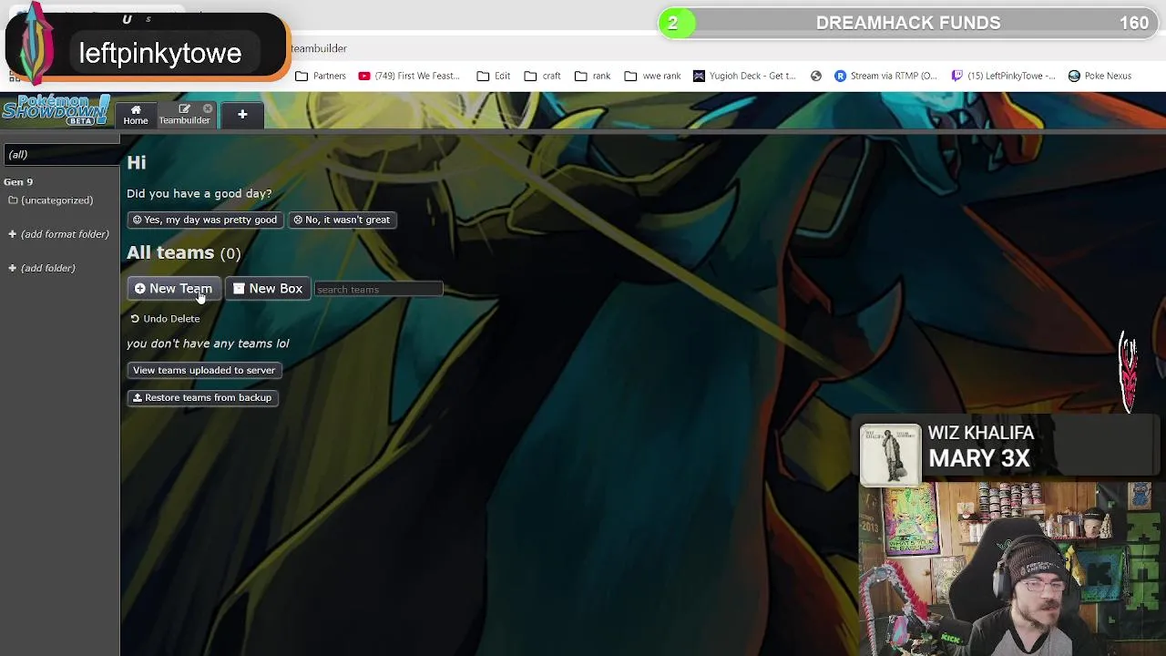
Task: Open LeftPinkyTowe Twitch bookmark
Action: (x=1003, y=76)
